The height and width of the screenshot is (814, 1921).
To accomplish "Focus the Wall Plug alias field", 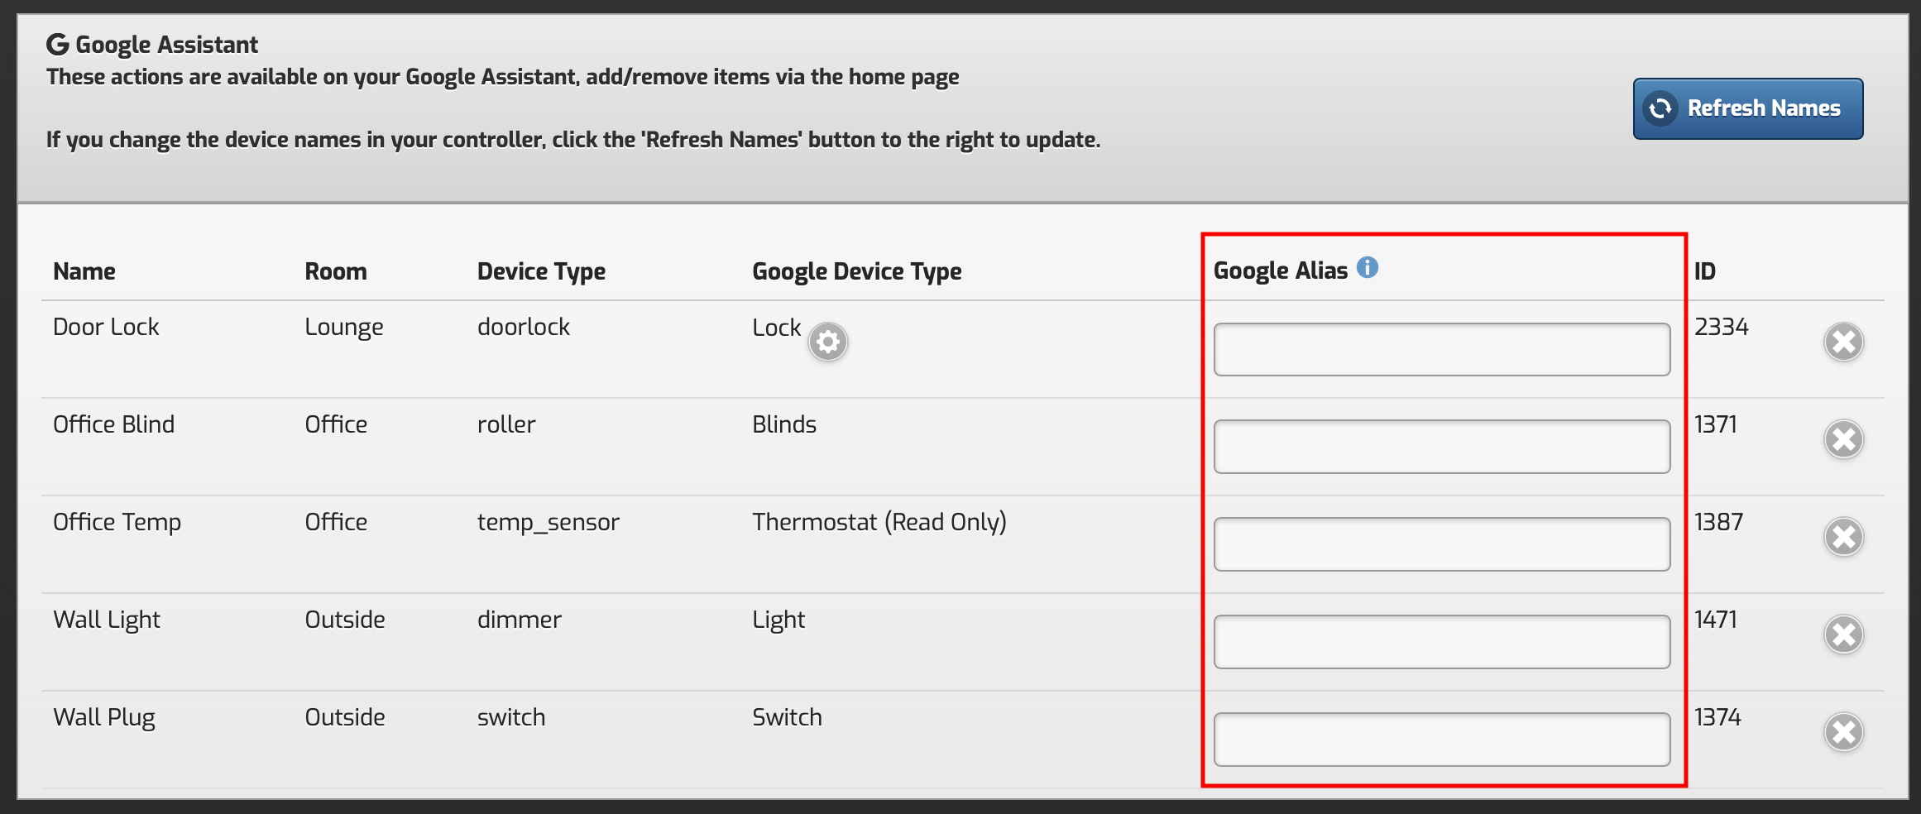I will pos(1442,740).
